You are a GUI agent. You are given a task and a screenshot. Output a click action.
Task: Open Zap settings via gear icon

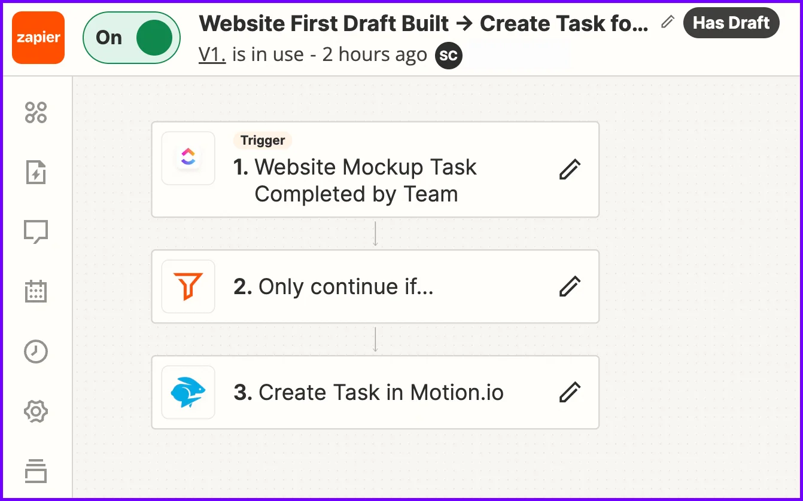[36, 411]
